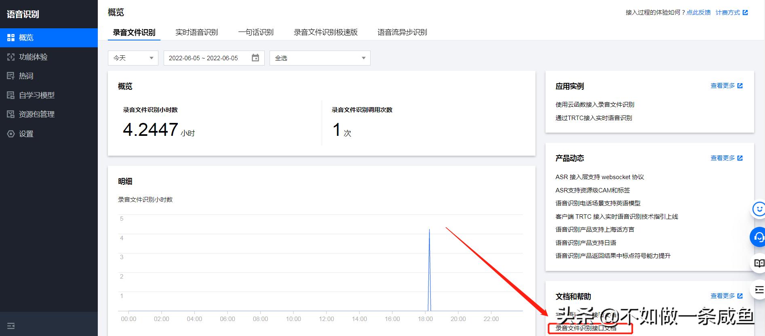Open ASR 接入层支持 websocket 协议 news
Viewport: 765px width, 336px height.
[x=600, y=177]
